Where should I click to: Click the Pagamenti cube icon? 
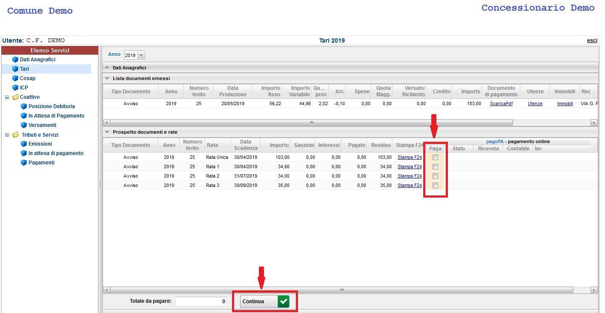(24, 163)
